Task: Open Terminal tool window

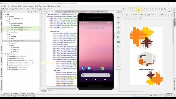Action: coord(14,94)
